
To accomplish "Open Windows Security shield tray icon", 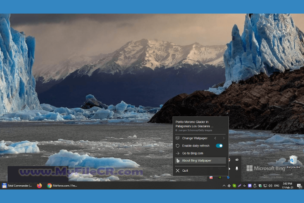I will point(260,186).
